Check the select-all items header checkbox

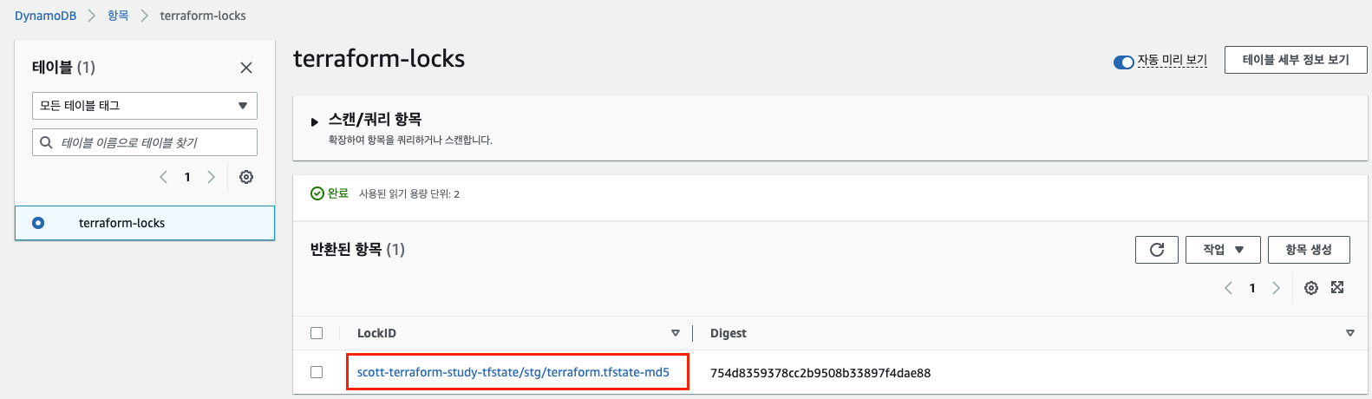pyautogui.click(x=317, y=333)
